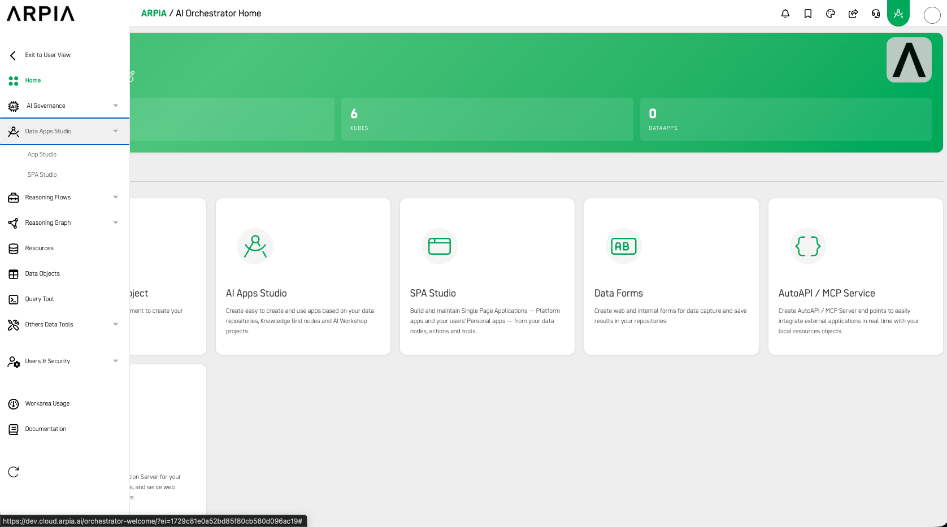Expand the Reasoning Graph arrow
The image size is (947, 527).
tap(116, 223)
